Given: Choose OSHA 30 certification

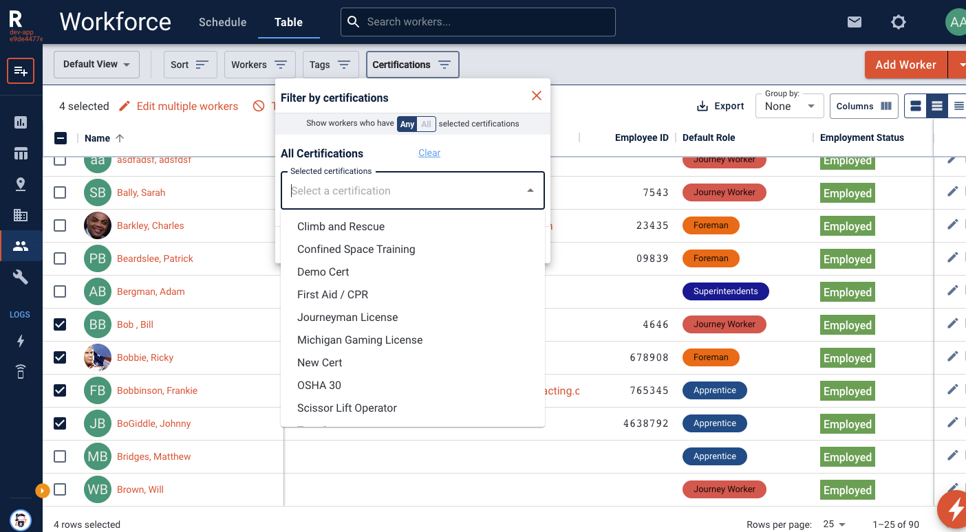Looking at the screenshot, I should pyautogui.click(x=413, y=386).
